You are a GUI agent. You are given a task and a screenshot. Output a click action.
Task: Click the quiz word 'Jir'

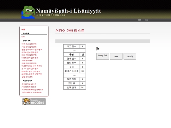tap(98, 49)
